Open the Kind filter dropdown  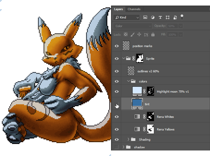click(x=126, y=18)
